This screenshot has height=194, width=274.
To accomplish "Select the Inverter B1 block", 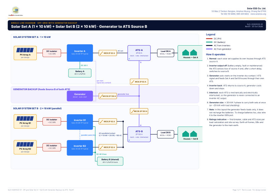I will coord(80,122).
